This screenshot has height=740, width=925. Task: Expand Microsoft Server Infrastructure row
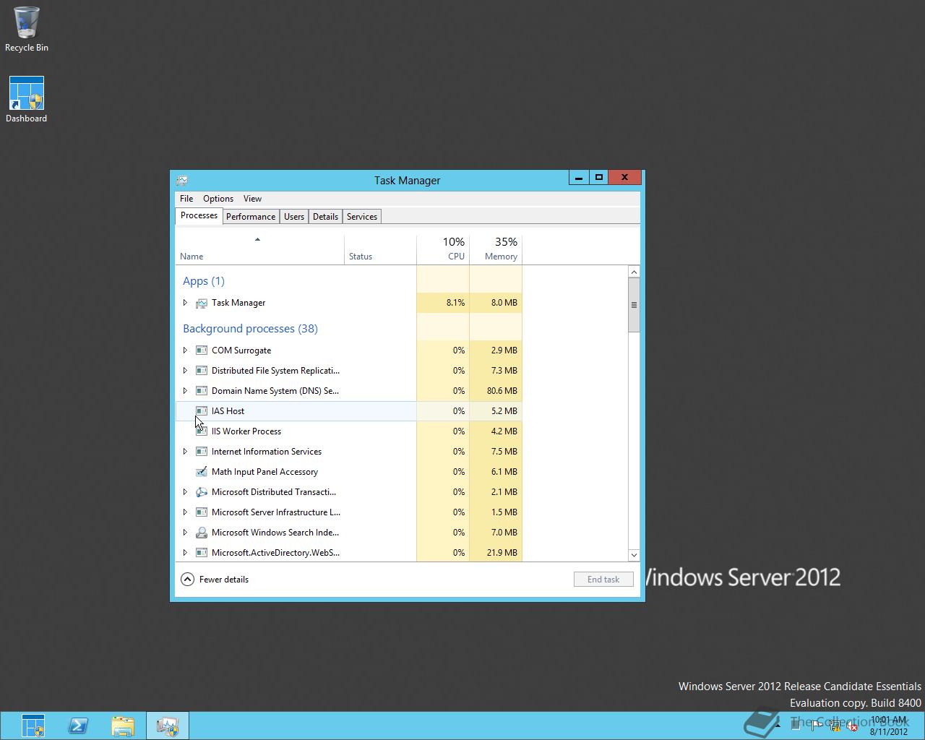[185, 512]
